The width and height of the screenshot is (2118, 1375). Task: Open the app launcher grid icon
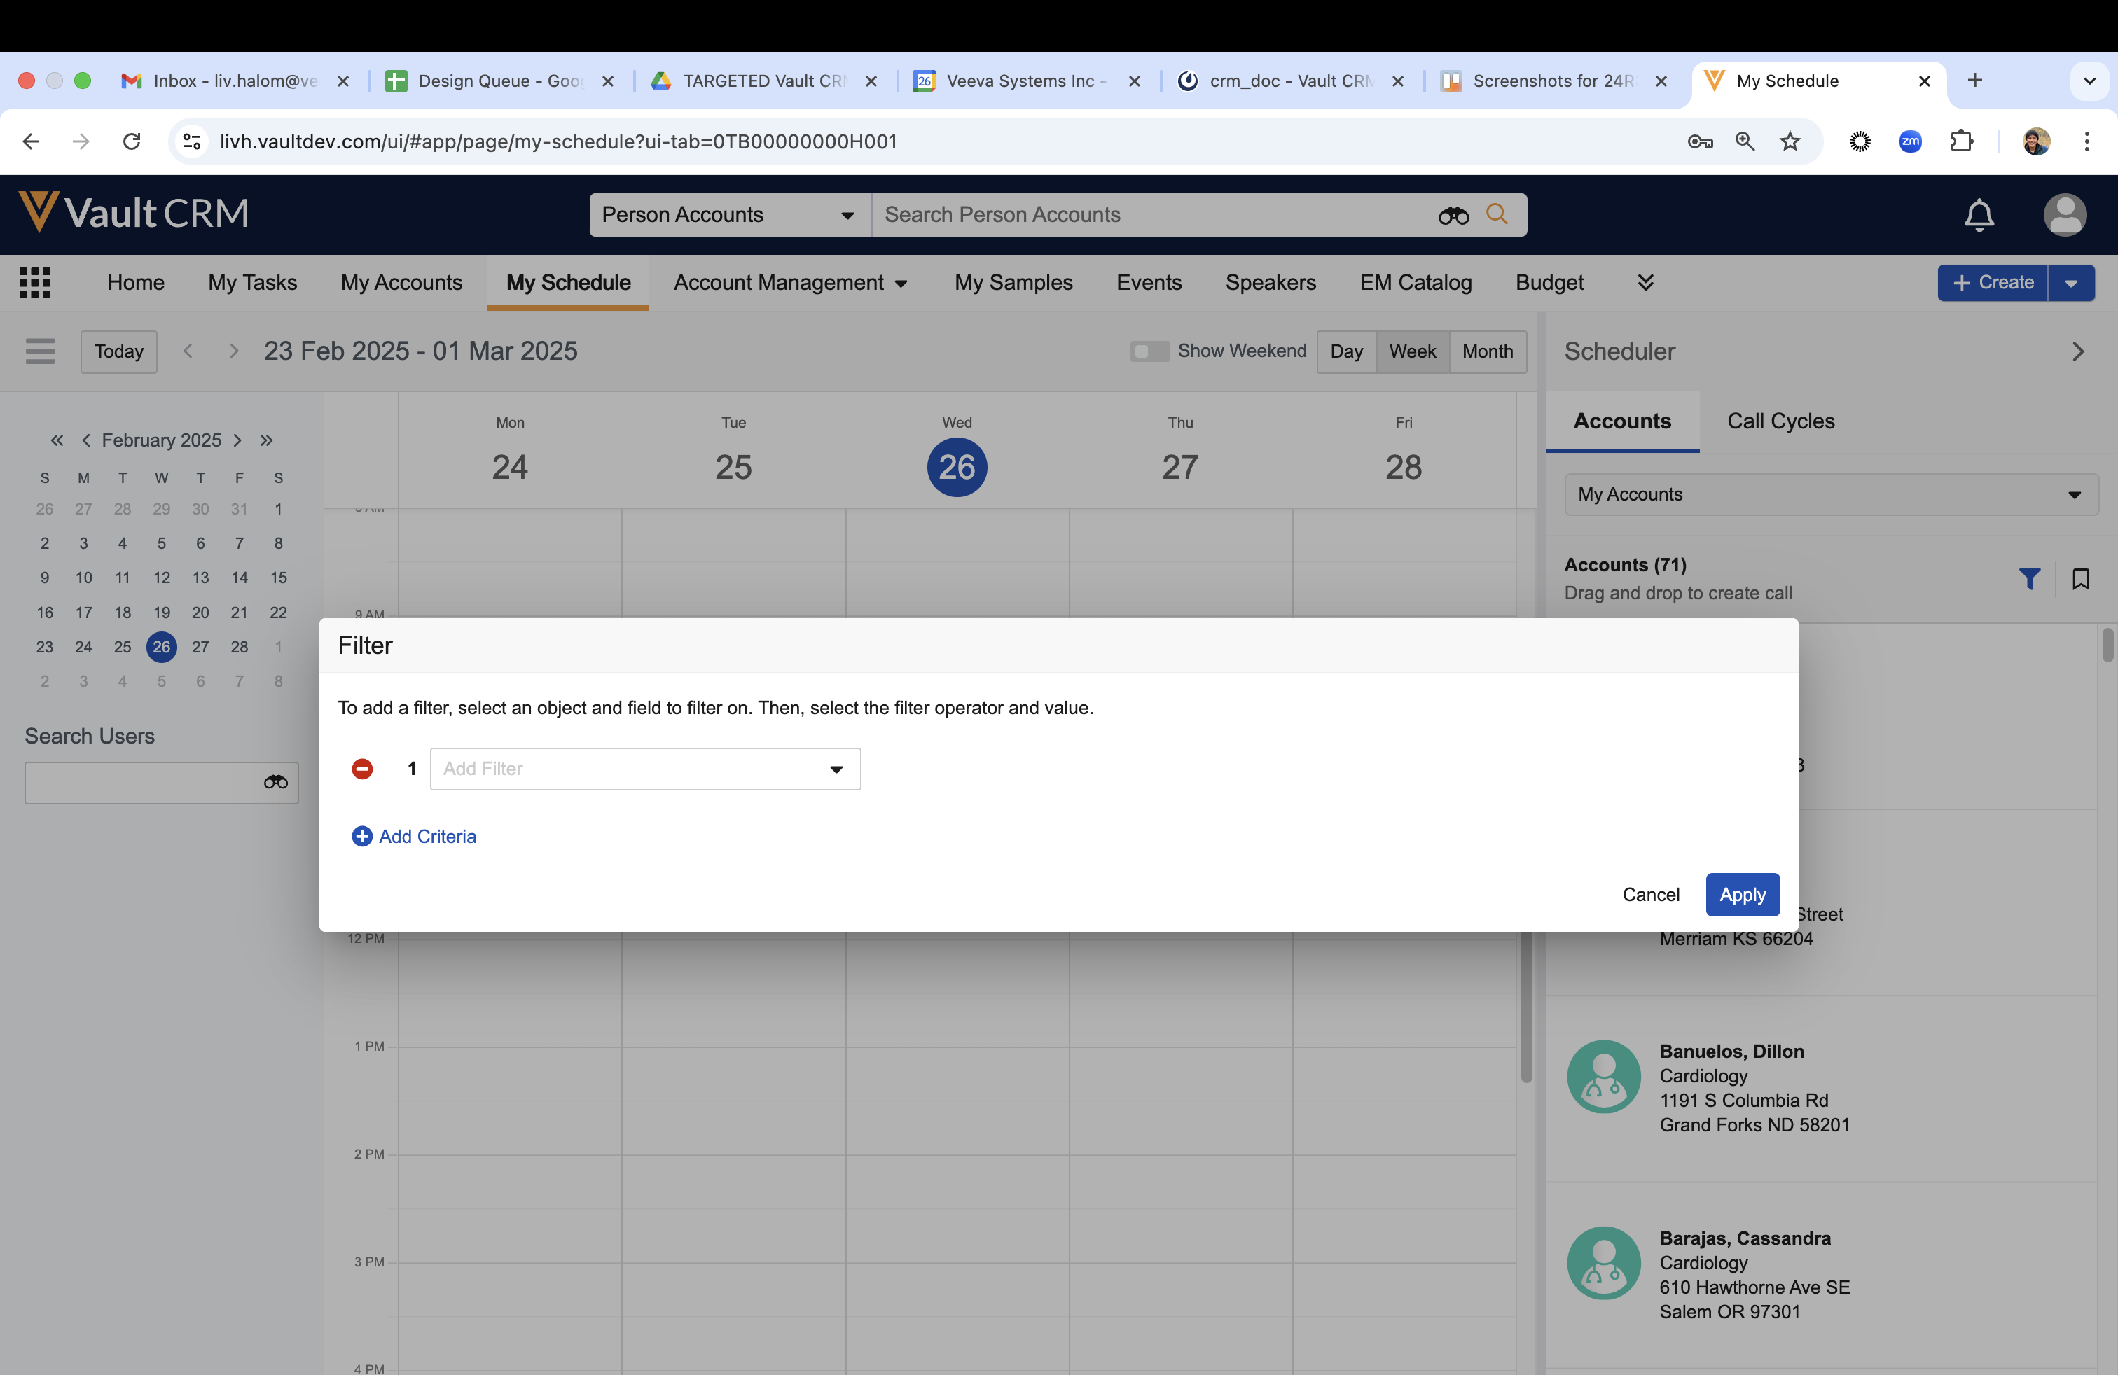click(35, 283)
